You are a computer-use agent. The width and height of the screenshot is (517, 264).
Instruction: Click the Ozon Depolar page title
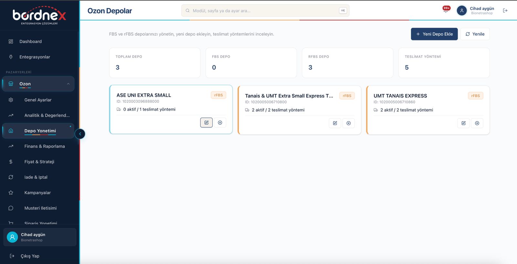[x=110, y=11]
